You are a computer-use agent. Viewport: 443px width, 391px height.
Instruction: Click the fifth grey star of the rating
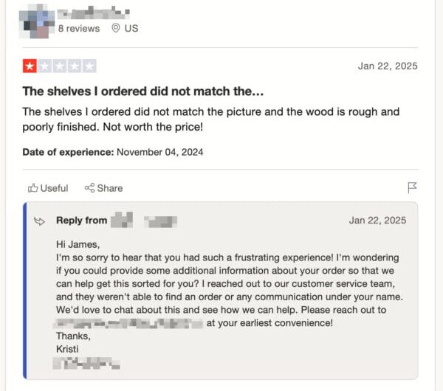pos(89,66)
